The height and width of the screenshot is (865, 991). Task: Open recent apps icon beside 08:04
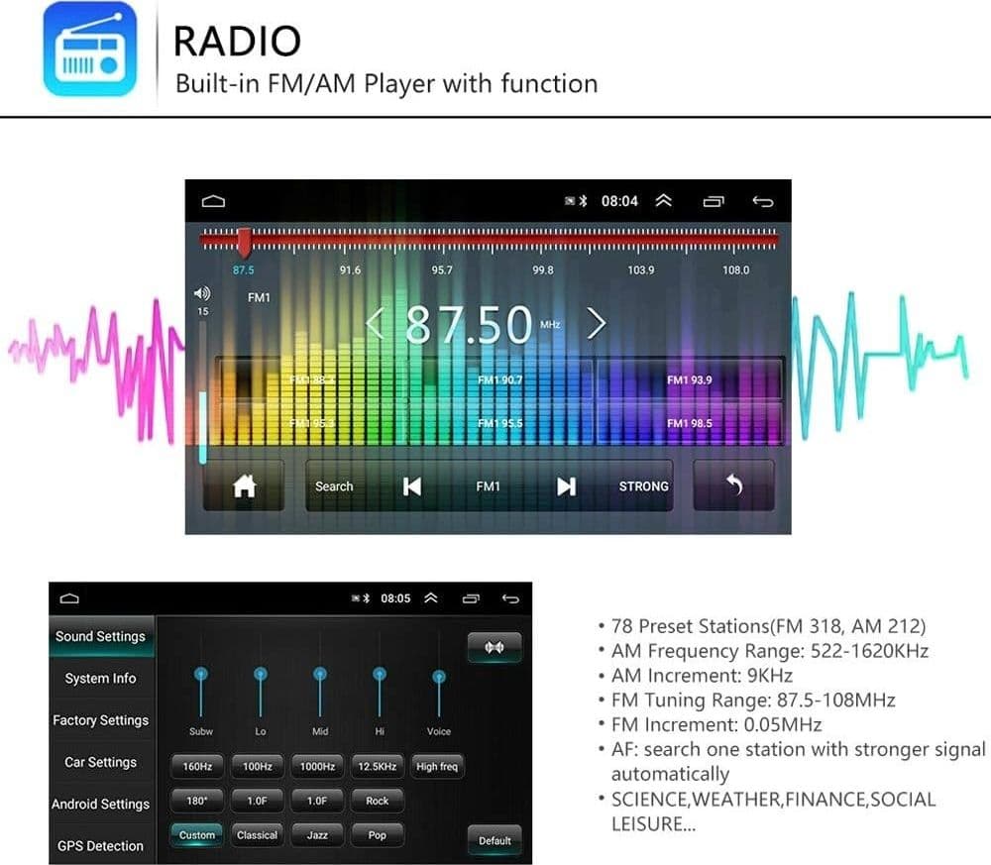[714, 201]
